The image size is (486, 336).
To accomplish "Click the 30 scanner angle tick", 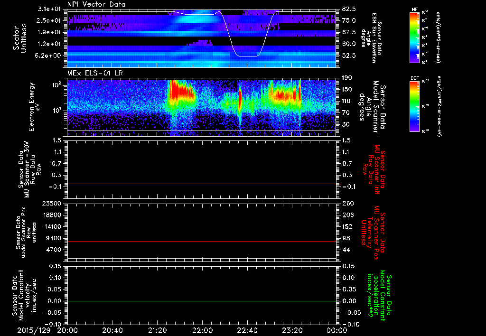I will point(346,125).
